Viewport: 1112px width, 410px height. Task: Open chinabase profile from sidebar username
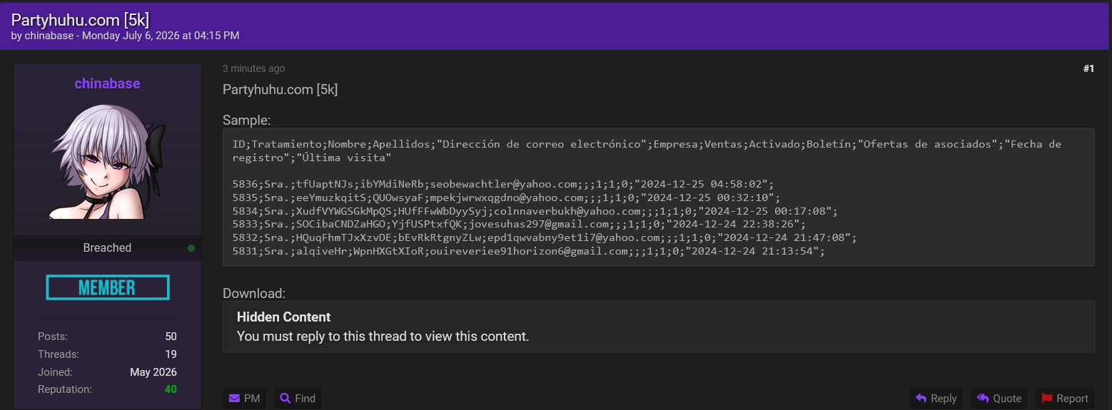click(x=107, y=83)
